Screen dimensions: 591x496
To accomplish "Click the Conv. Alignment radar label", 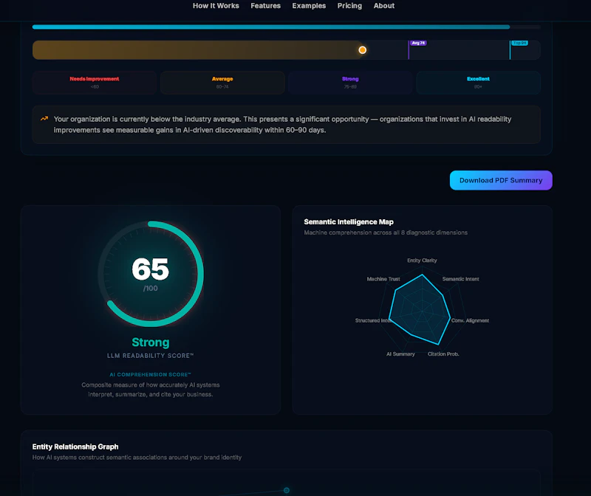I will click(x=470, y=320).
